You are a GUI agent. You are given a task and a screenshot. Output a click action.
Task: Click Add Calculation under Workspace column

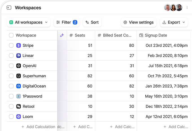(38, 127)
